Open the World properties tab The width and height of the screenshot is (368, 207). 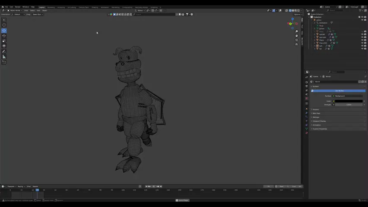tap(307, 98)
